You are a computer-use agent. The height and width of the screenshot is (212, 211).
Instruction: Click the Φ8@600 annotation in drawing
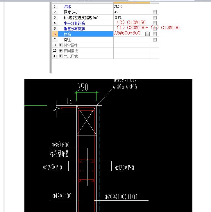click(60, 145)
